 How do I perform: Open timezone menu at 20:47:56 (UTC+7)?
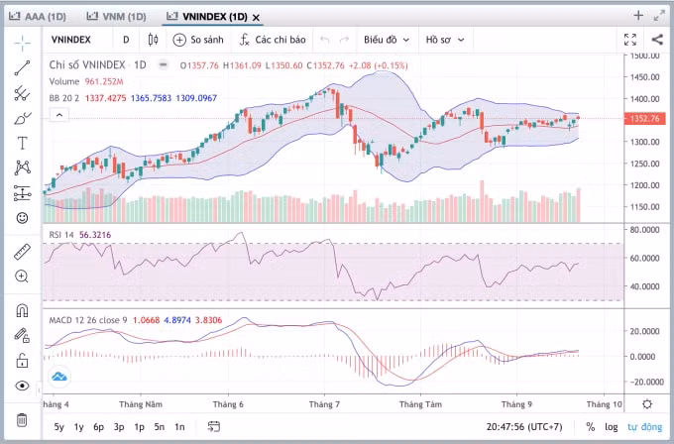tap(524, 427)
